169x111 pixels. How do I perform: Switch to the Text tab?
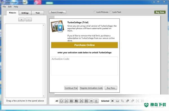(37, 13)
